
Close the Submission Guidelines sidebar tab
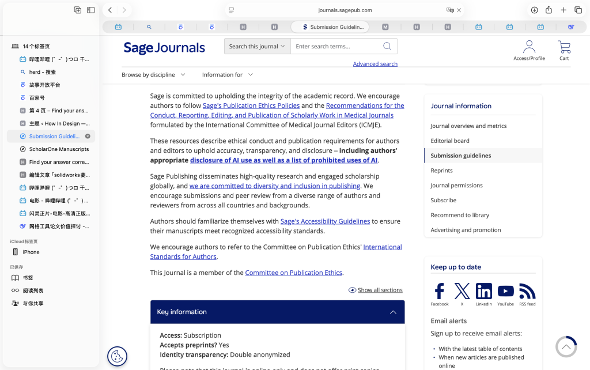click(88, 136)
